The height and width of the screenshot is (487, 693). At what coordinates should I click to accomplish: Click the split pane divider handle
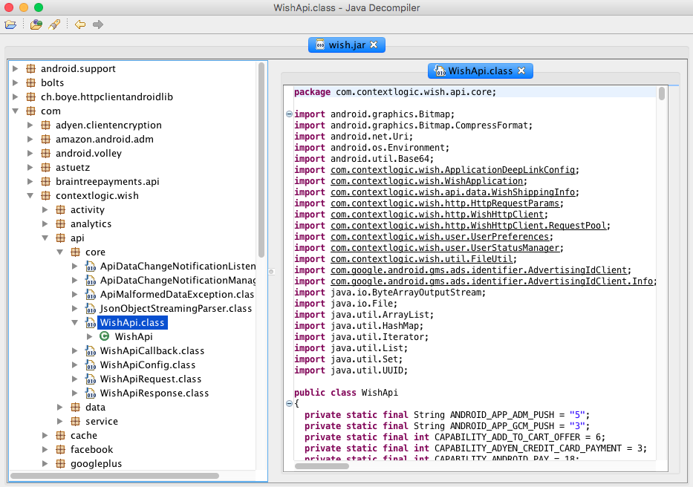pos(271,272)
